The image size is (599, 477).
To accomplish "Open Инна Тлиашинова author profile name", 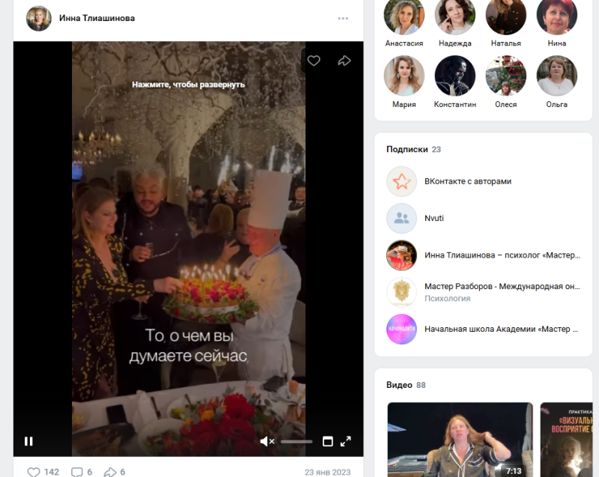I will (x=97, y=18).
